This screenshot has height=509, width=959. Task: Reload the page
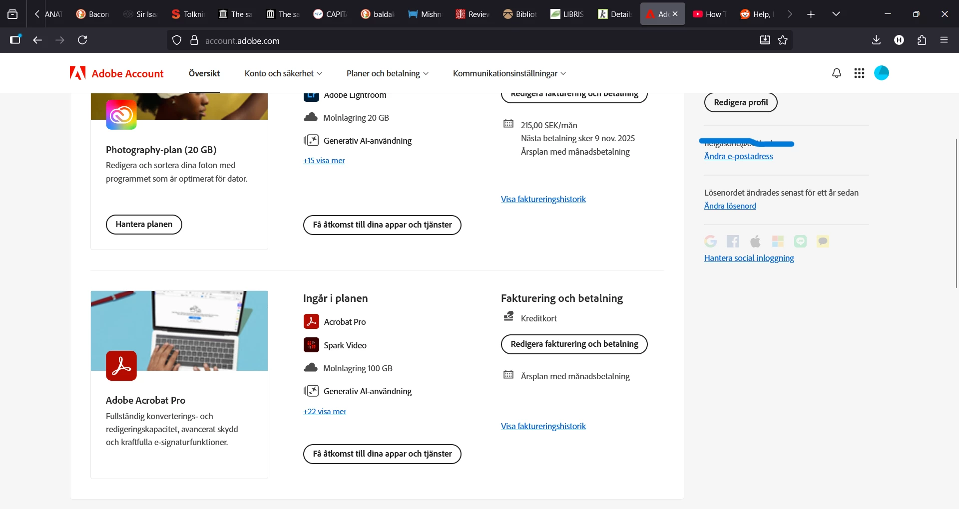coord(82,40)
